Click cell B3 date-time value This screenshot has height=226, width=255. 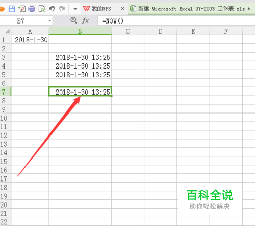[x=80, y=57]
